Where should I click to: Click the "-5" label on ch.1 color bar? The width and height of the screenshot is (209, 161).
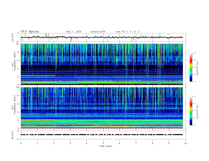[x=195, y=67]
